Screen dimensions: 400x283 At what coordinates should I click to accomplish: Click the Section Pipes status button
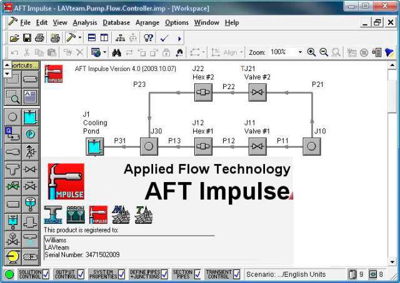coord(182,274)
